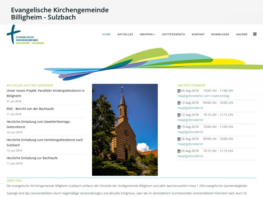Open Hauptgottesdienst zum Israelsonntag event link
The height and width of the screenshot is (197, 263).
click(203, 96)
